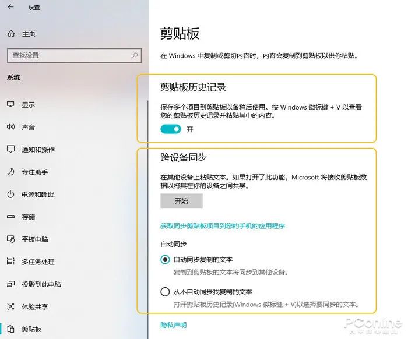Open link to get phone sync app
Viewport: 408px width, 339px height.
pos(222,226)
